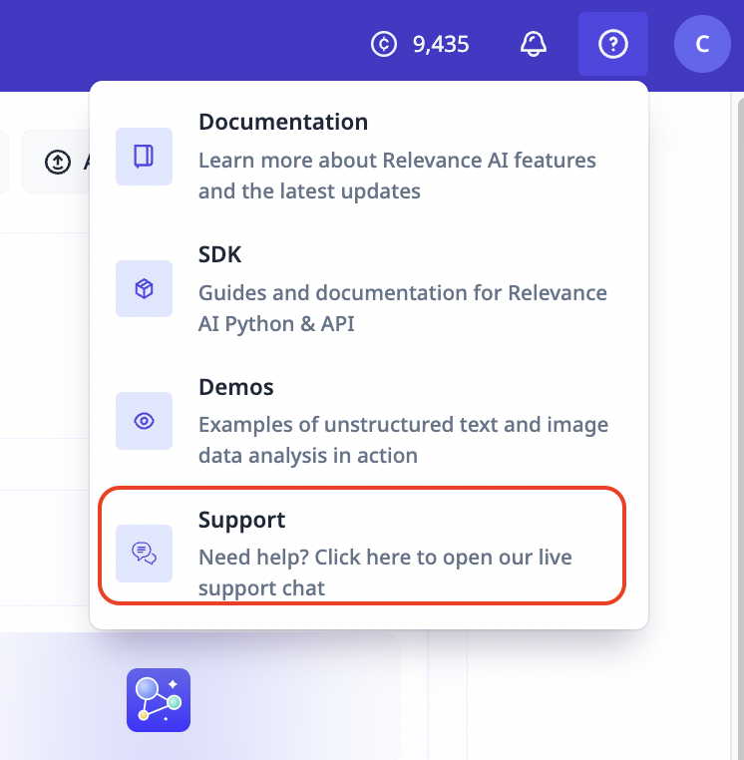
Task: Open the Demos menu entry
Action: tap(368, 421)
